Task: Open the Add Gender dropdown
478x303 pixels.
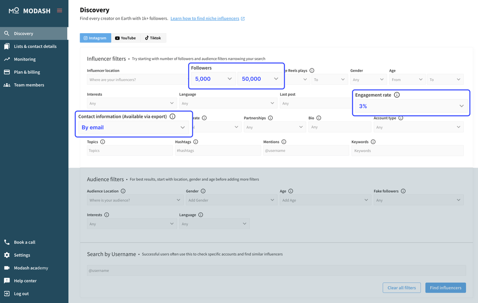Action: (x=231, y=200)
